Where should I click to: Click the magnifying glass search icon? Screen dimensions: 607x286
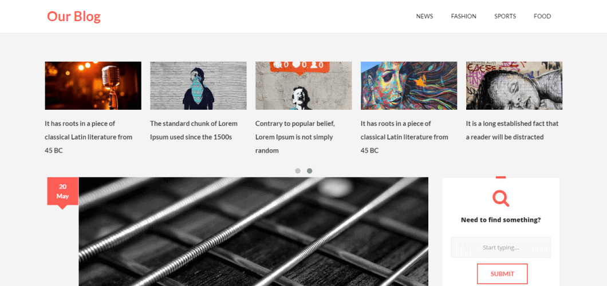[x=500, y=198]
